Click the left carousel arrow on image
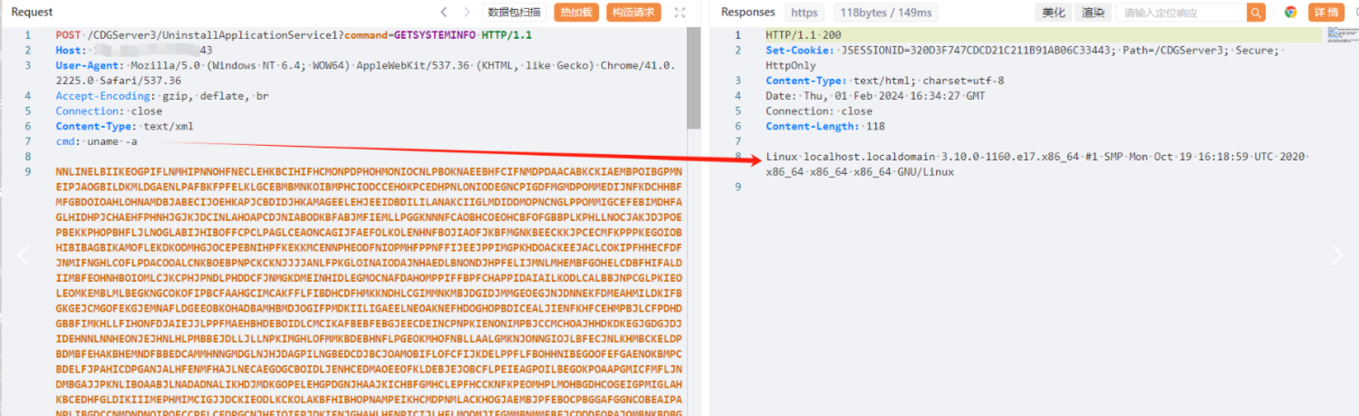This screenshot has width=1359, height=416. pos(24,256)
